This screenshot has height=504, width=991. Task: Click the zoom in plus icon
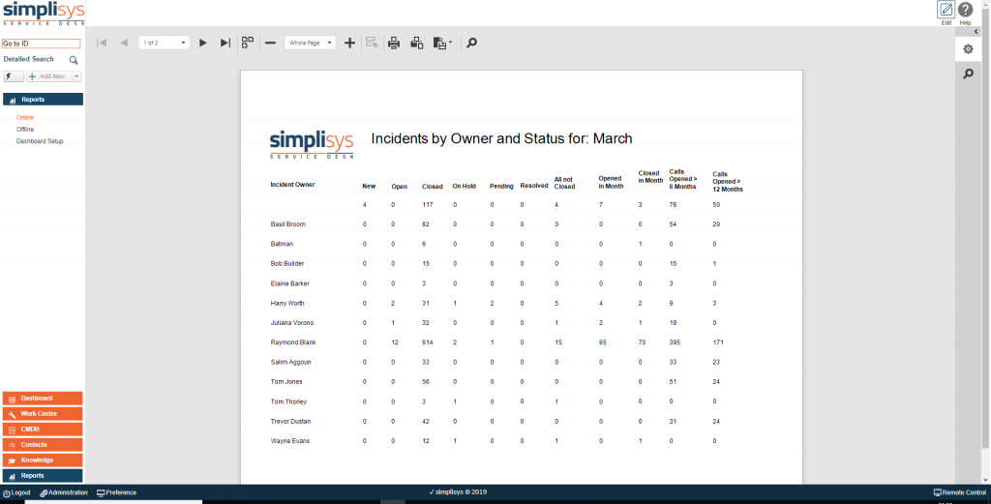(350, 43)
